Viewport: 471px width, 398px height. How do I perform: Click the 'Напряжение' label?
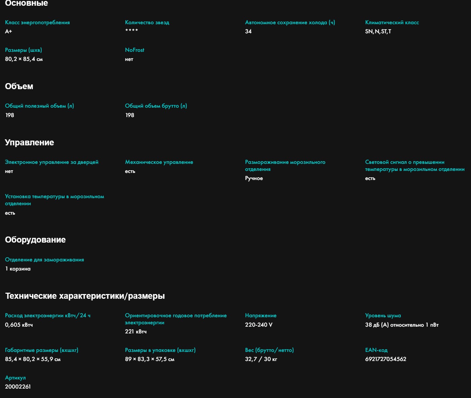[x=261, y=316]
